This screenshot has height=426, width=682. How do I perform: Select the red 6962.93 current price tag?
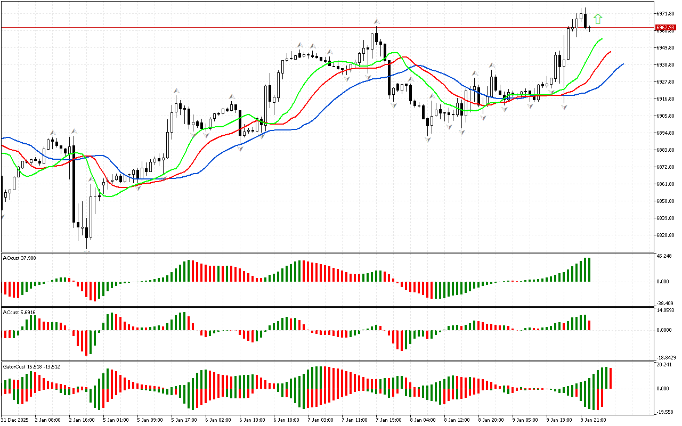tap(665, 27)
